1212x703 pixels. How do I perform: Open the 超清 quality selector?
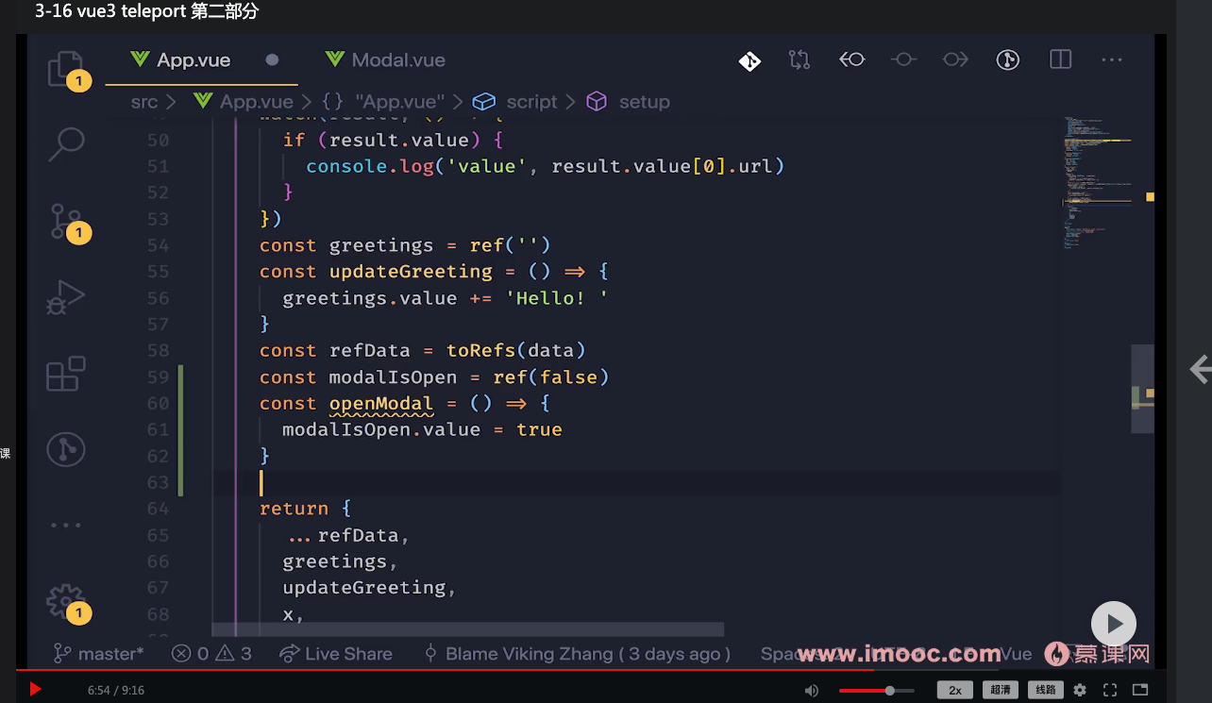pyautogui.click(x=1001, y=690)
